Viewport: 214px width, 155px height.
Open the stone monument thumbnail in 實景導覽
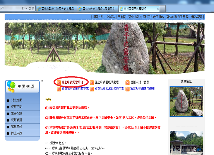point(186,101)
